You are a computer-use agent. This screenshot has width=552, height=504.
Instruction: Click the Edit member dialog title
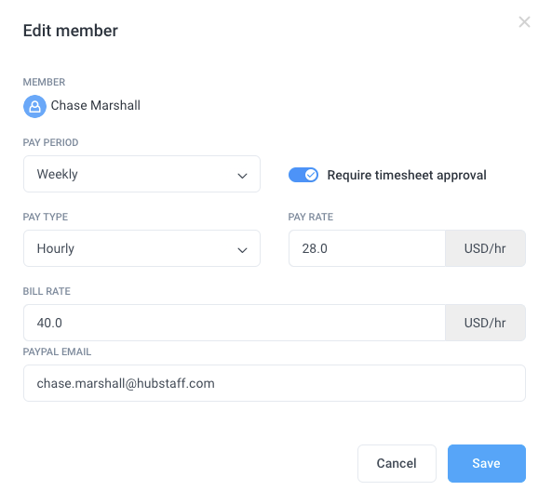click(x=71, y=31)
